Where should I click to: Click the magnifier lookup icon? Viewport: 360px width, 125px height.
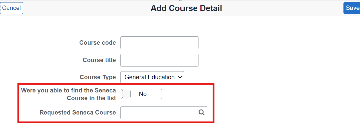(202, 112)
